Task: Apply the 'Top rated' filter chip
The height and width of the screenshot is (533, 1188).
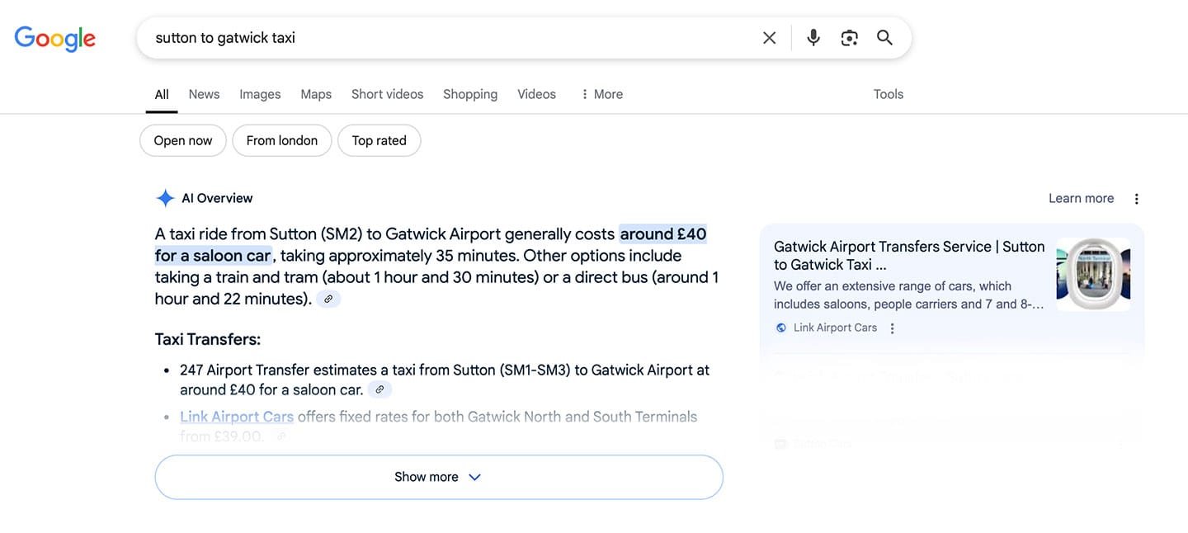Action: (x=379, y=140)
